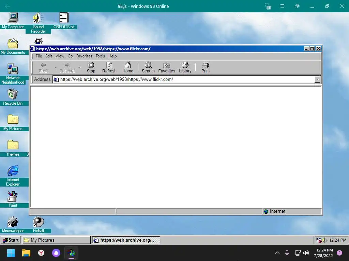Open the host speaker volume control
The image size is (349, 261).
306,253
